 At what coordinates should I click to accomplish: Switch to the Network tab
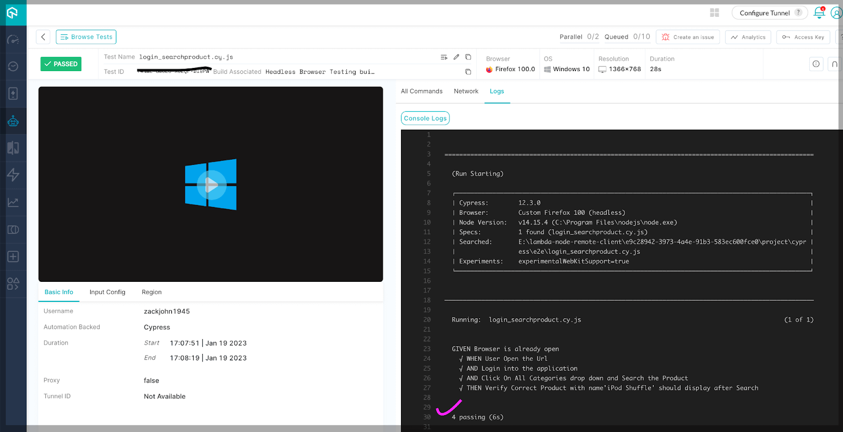tap(466, 91)
